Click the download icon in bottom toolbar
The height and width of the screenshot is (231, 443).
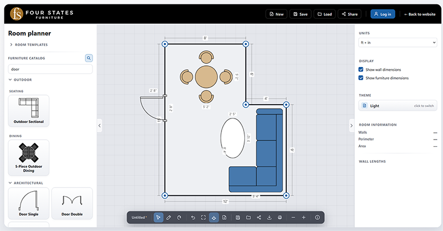[269, 218]
